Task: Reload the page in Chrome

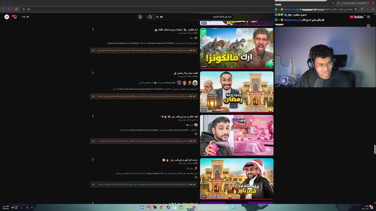Action: (362, 9)
